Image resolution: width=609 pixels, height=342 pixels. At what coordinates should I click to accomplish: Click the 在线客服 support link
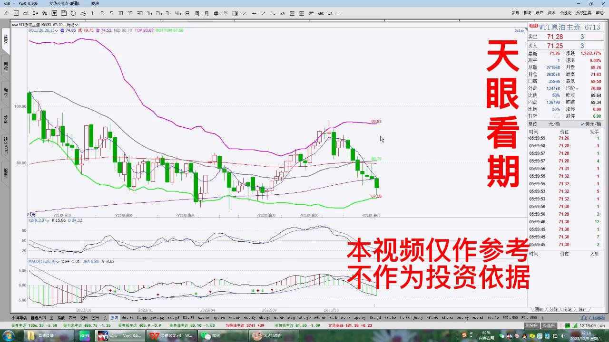pos(593,318)
